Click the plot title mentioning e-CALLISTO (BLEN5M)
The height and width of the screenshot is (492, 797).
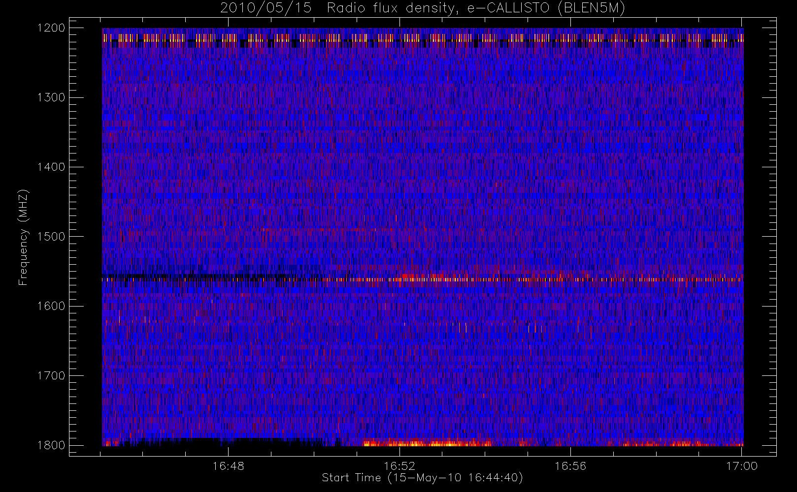423,8
